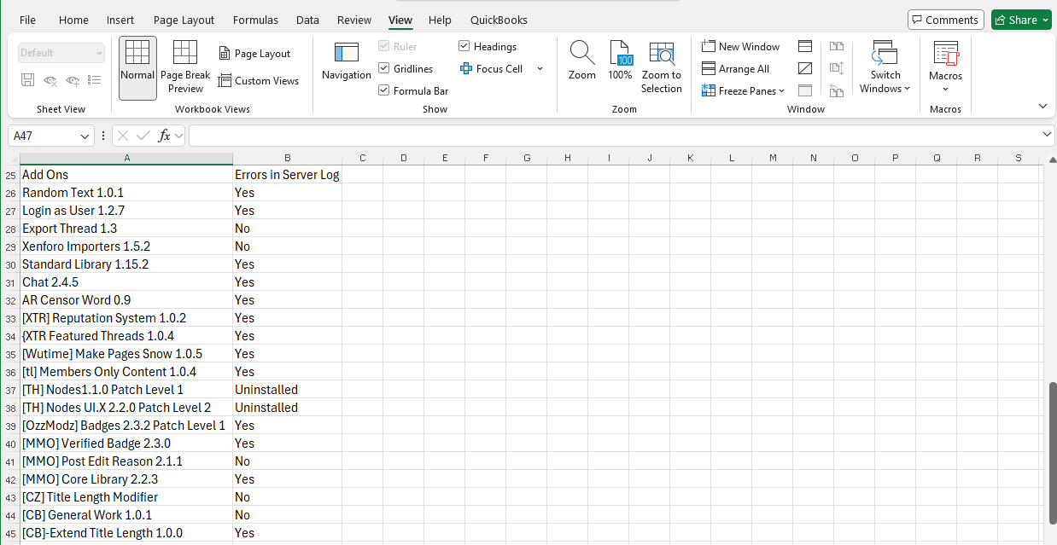Viewport: 1057px width, 545px height.
Task: Open the Navigation pane
Action: click(x=347, y=61)
